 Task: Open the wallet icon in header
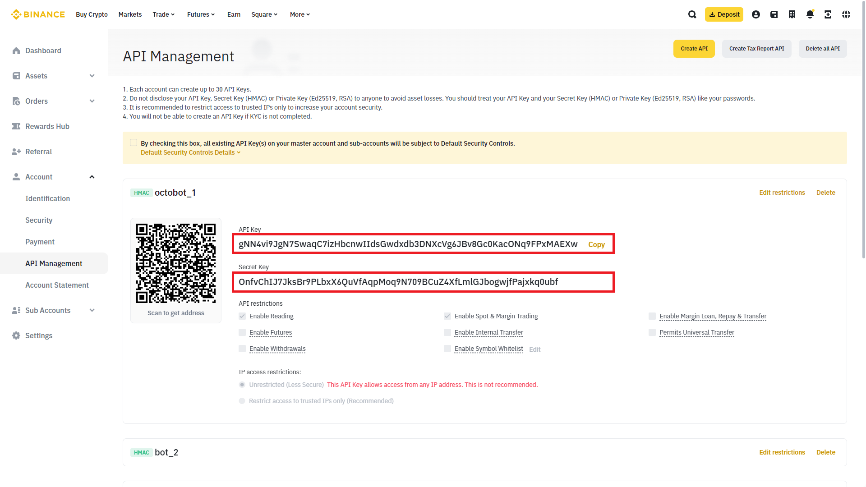click(x=774, y=14)
